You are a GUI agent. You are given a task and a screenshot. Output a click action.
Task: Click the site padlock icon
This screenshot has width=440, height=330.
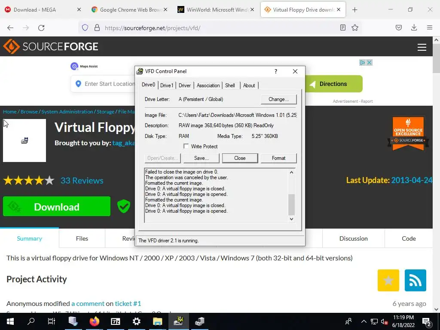pyautogui.click(x=97, y=27)
